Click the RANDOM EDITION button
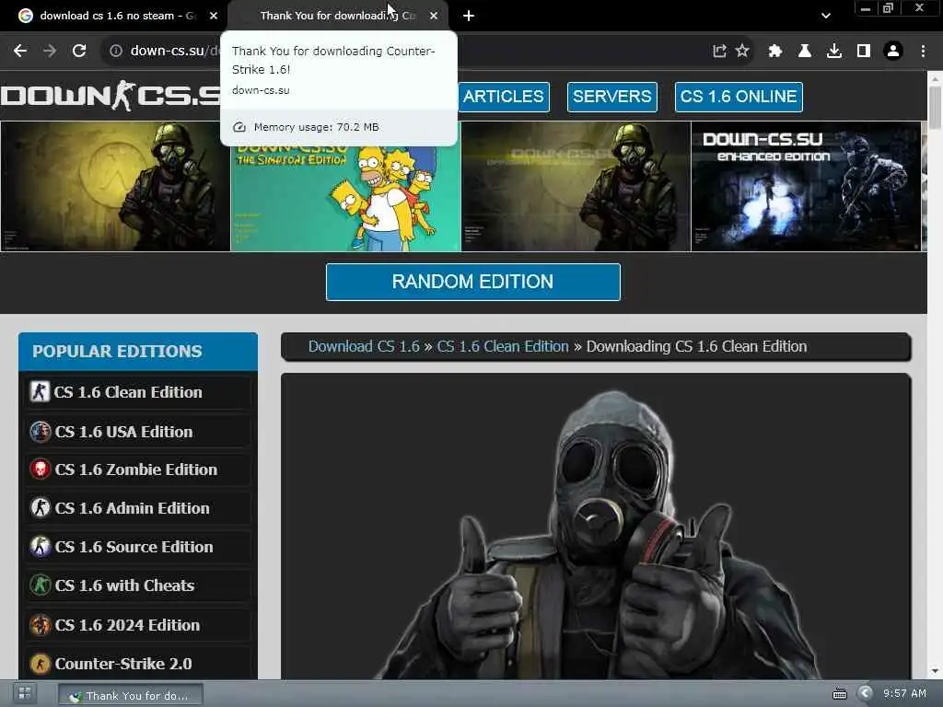Screen dimensions: 943x707 [472, 282]
